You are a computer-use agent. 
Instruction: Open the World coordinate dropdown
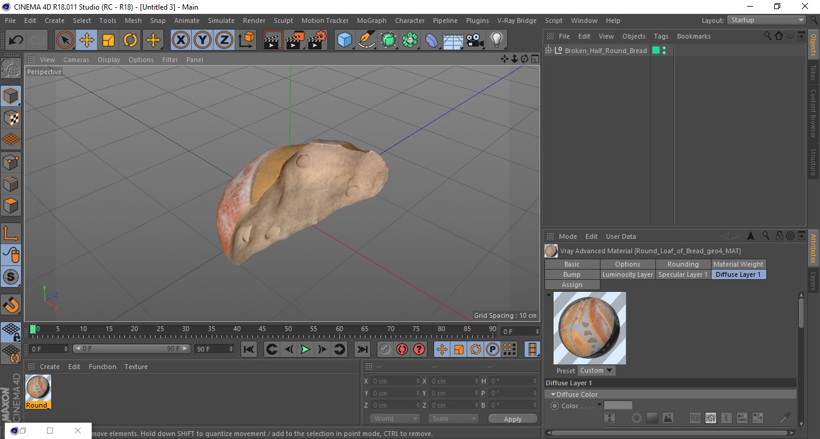(x=395, y=418)
